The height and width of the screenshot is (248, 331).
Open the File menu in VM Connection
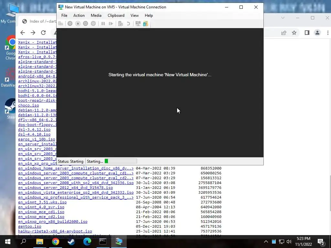(x=64, y=15)
